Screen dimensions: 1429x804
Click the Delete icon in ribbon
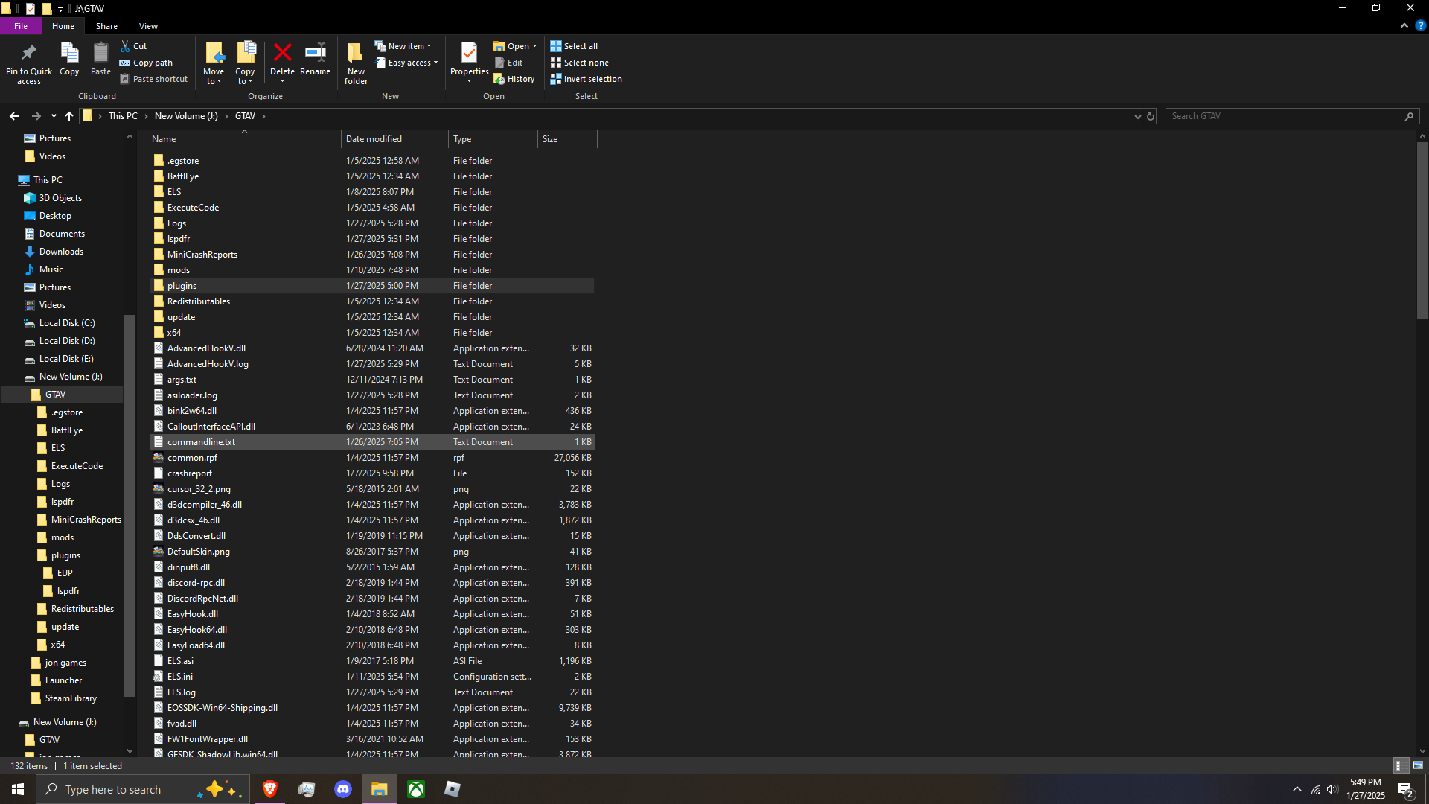coord(282,54)
